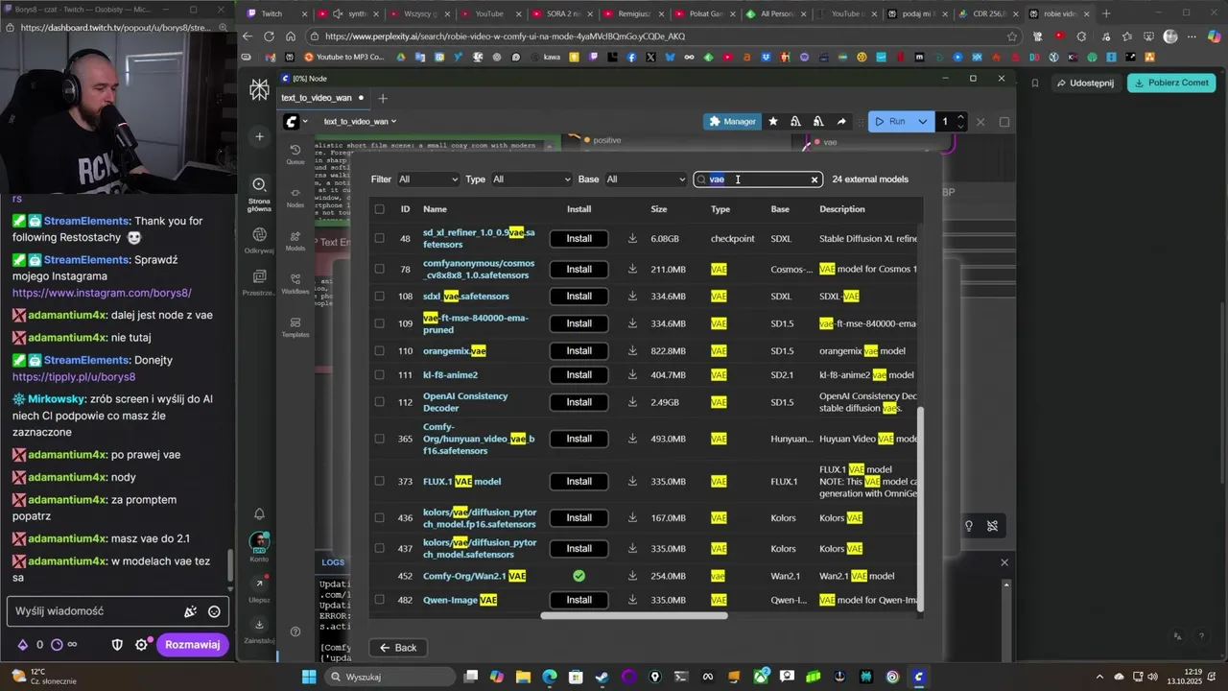Open the notifications bell in Comet sidebar
The image size is (1228, 691).
coord(259,513)
